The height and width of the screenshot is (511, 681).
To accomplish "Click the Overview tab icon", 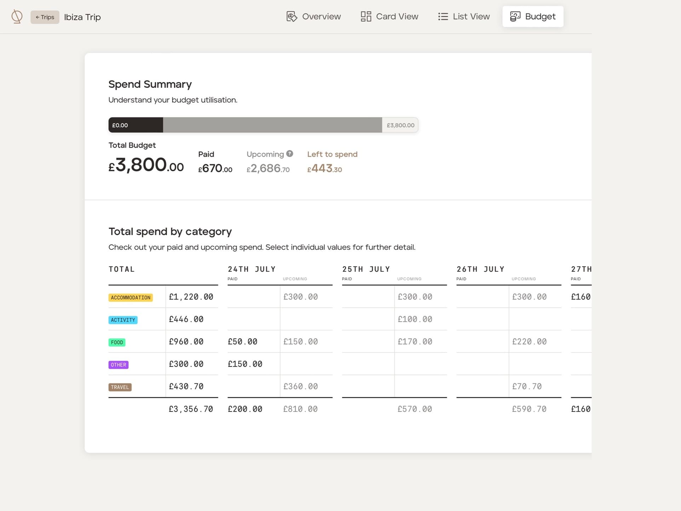I will (292, 17).
